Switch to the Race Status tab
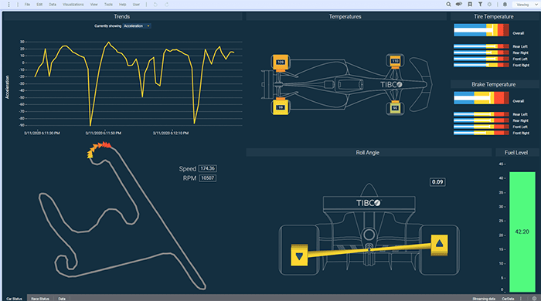The width and height of the screenshot is (541, 301). 40,299
